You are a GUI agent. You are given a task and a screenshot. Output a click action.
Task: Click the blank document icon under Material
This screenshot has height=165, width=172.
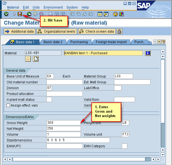pyautogui.click(x=36, y=59)
